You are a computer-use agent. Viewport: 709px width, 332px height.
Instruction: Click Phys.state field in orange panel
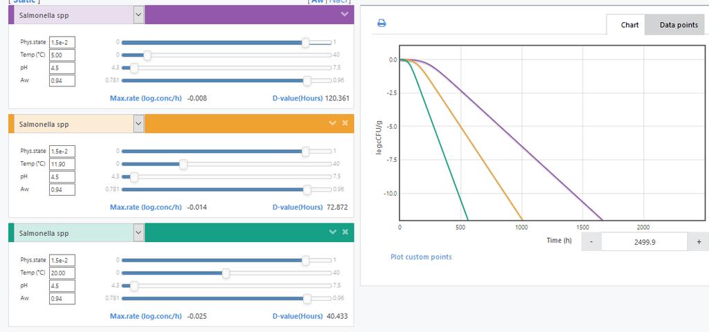(x=62, y=151)
